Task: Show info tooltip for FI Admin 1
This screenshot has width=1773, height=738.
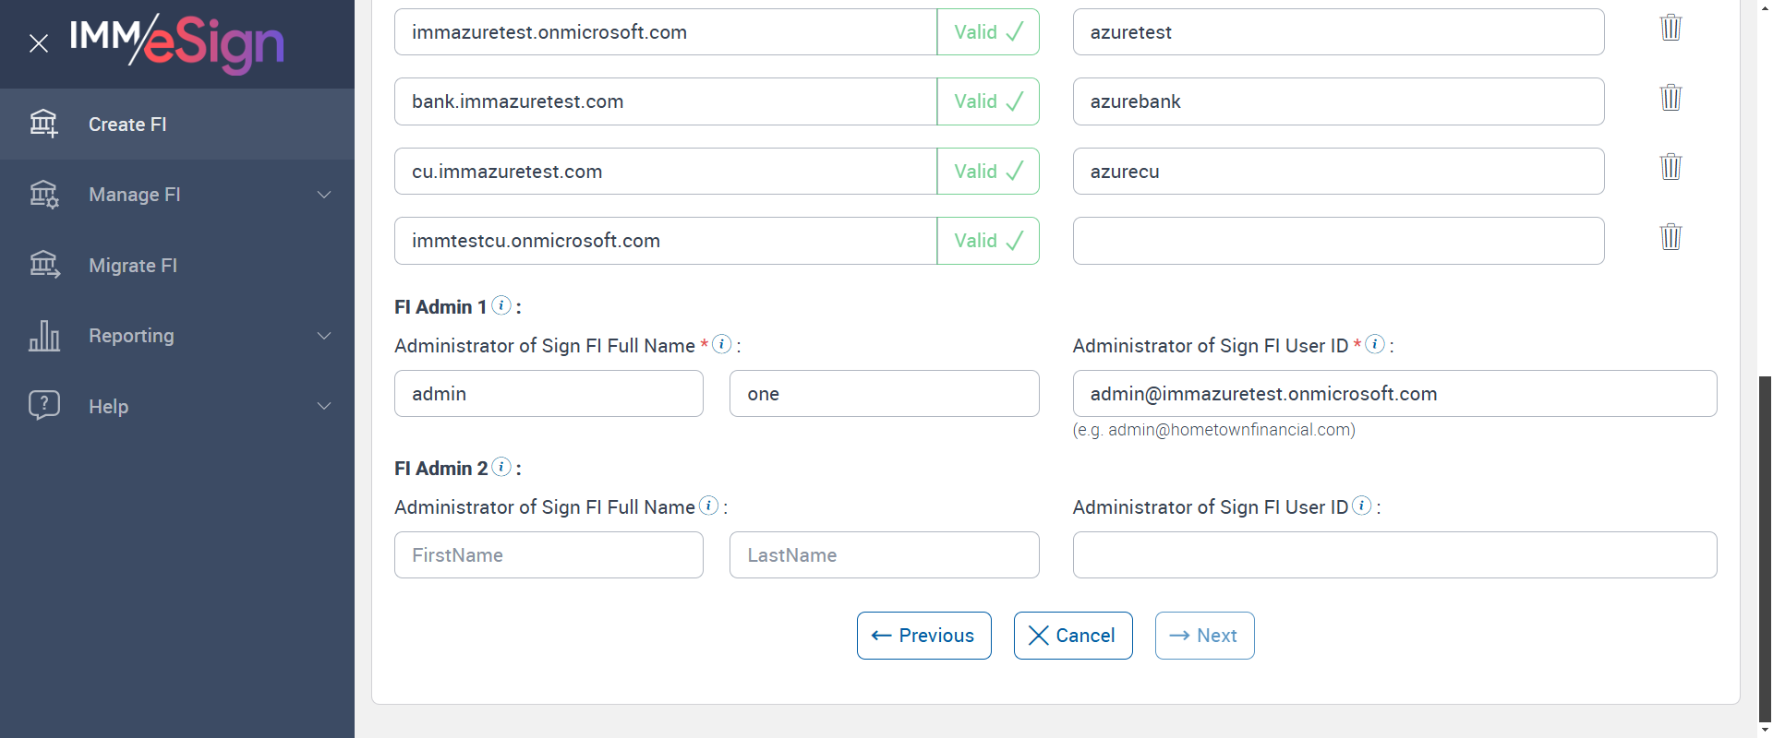Action: [x=501, y=305]
